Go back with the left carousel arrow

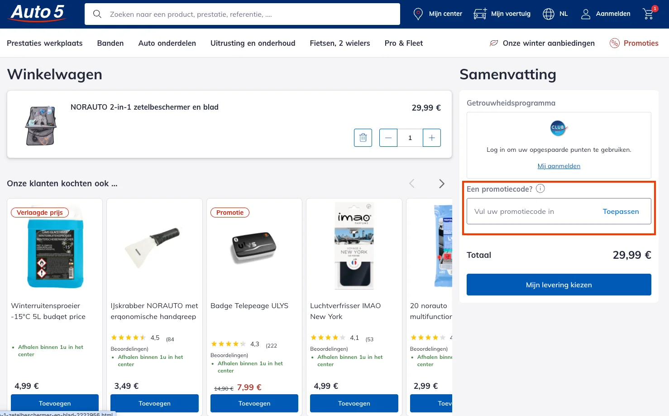pos(412,183)
